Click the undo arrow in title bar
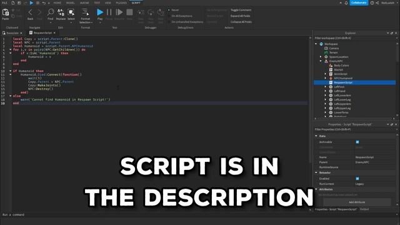The width and height of the screenshot is (400, 225). [x=44, y=2]
